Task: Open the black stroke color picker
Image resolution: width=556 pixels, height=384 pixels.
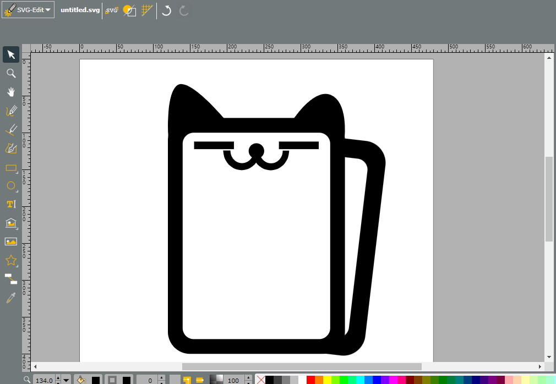Action: (127, 380)
